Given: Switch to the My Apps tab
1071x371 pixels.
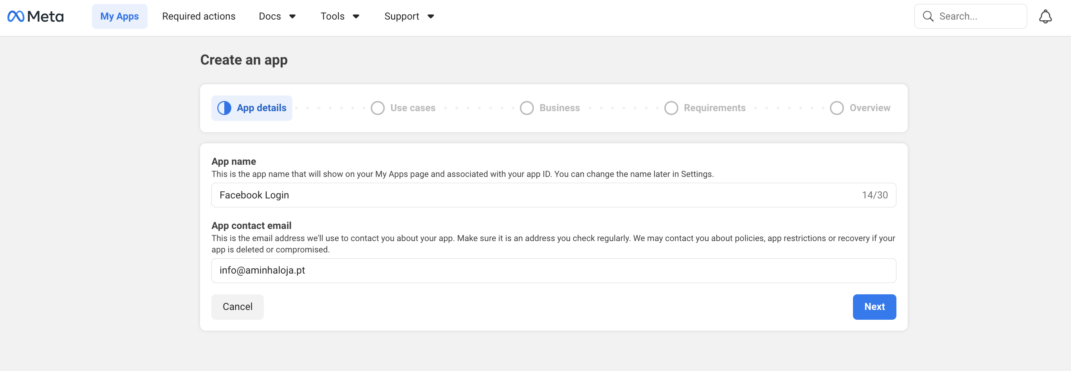Looking at the screenshot, I should 120,16.
